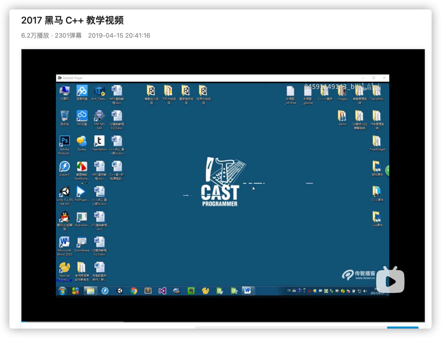The image size is (441, 338).
Task: Launch Google Chrome from the taskbar
Action: coord(134,291)
